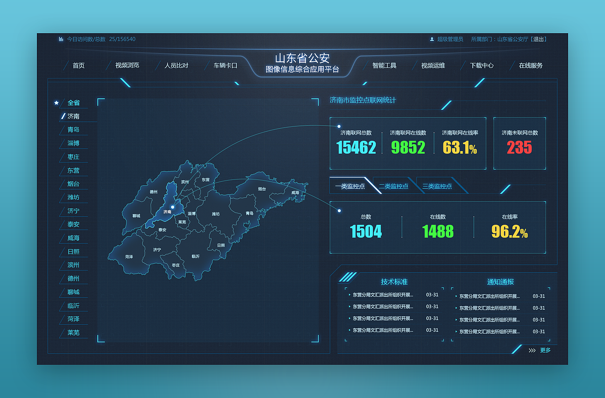Select the 一类监控点 tab
Image resolution: width=605 pixels, height=398 pixels.
350,186
